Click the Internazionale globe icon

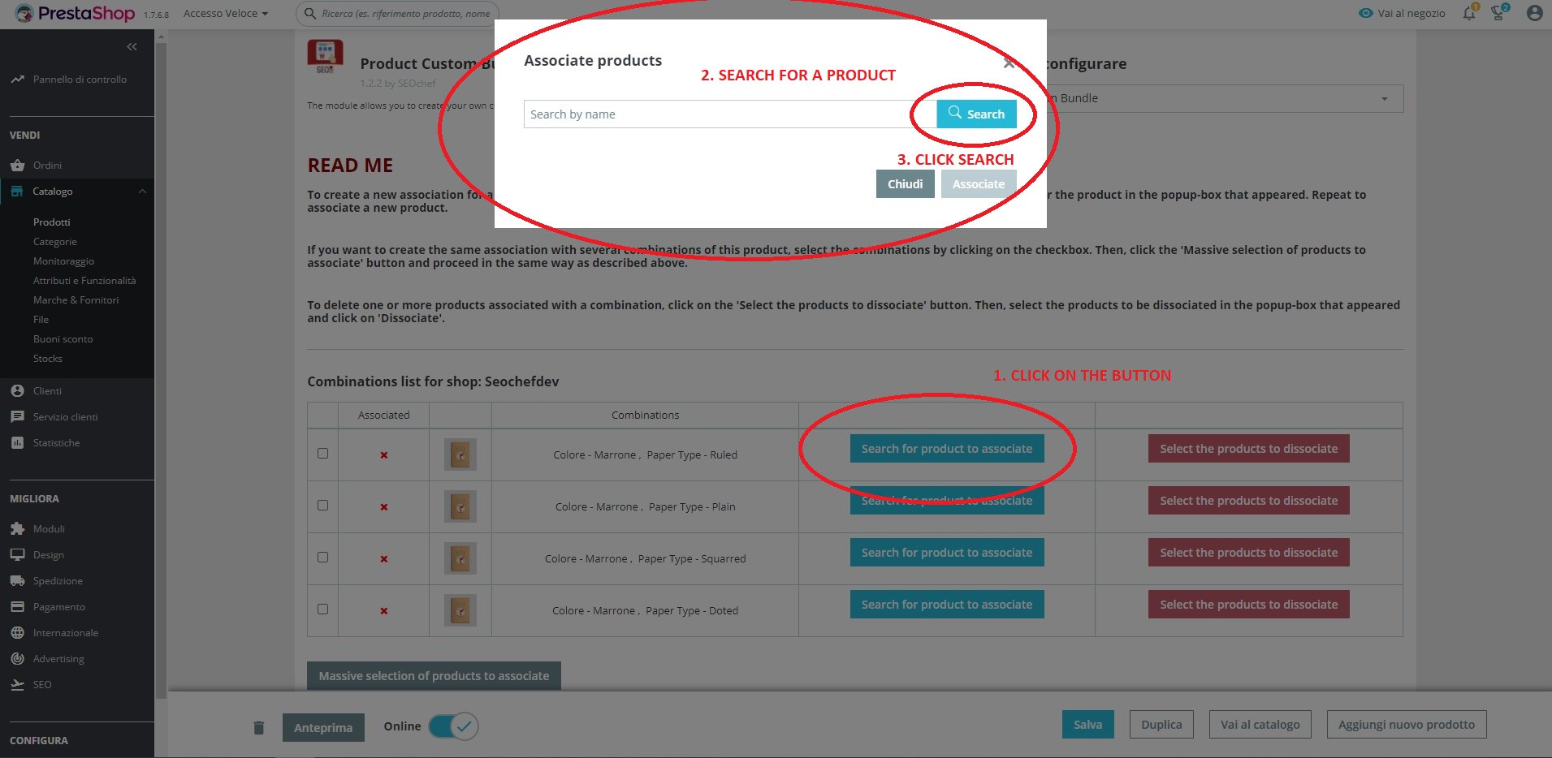(17, 632)
